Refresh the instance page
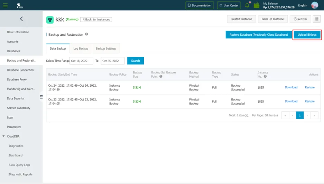Viewport: 324px width, 184px height. coord(300,19)
